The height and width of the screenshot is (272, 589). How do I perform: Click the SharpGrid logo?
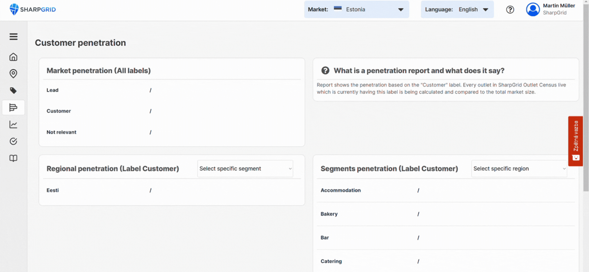tap(33, 9)
